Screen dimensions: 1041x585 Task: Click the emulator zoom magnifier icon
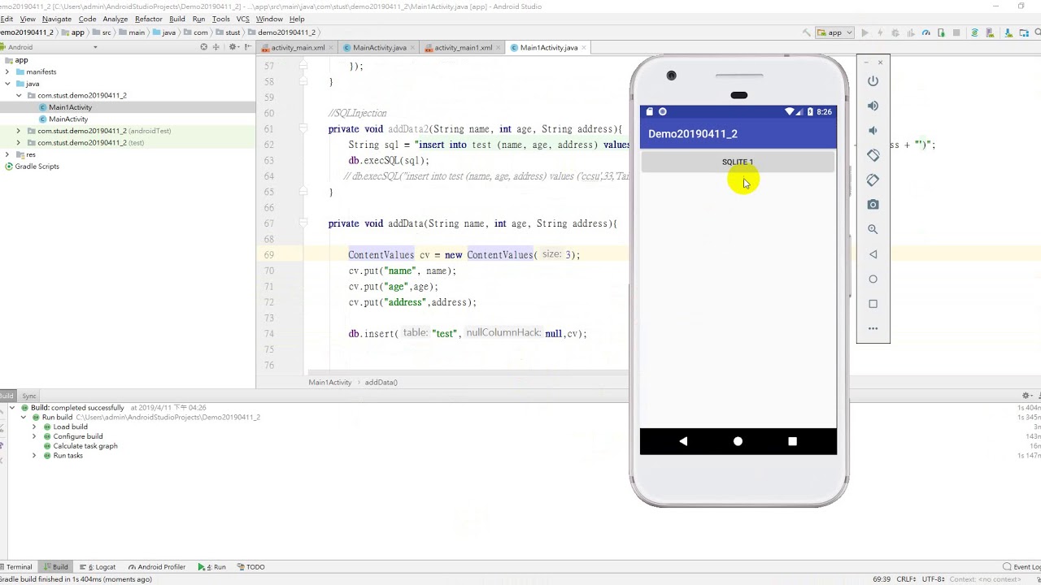pos(873,229)
